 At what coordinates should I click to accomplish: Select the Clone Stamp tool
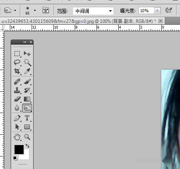click(17, 90)
